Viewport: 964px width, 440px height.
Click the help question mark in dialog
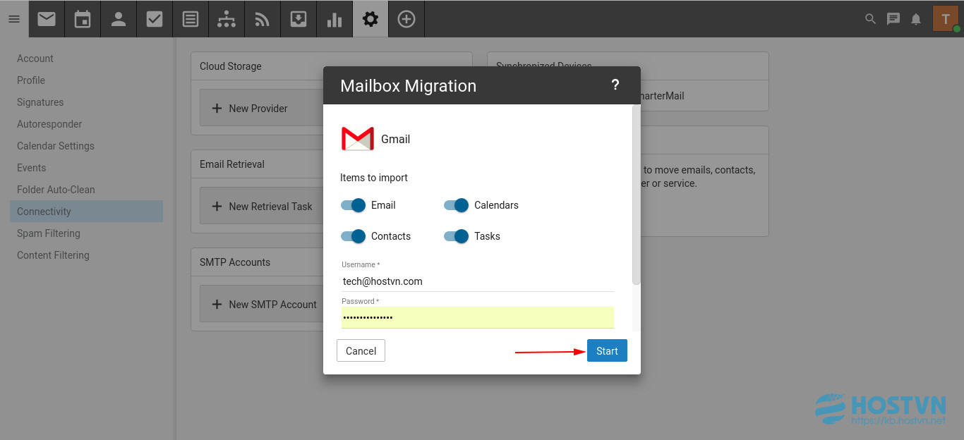[615, 85]
